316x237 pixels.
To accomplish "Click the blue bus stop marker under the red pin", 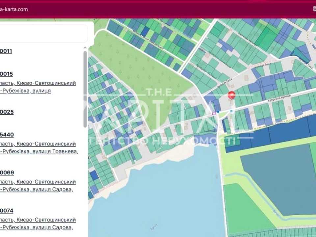I will click(x=231, y=111).
